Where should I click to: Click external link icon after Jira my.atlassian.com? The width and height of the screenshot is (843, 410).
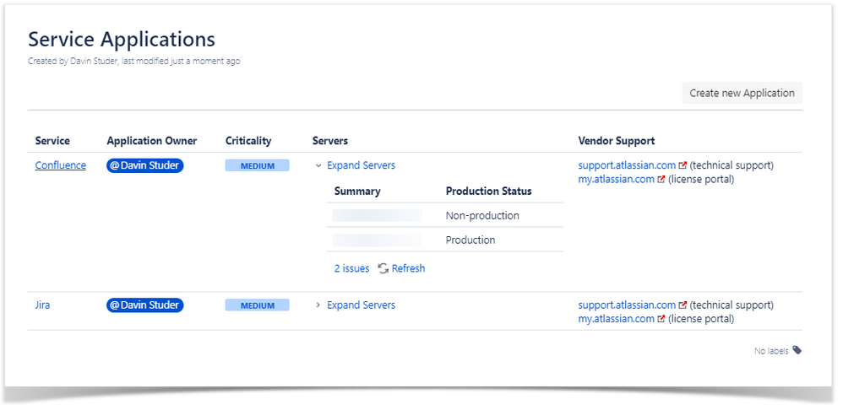coord(661,319)
